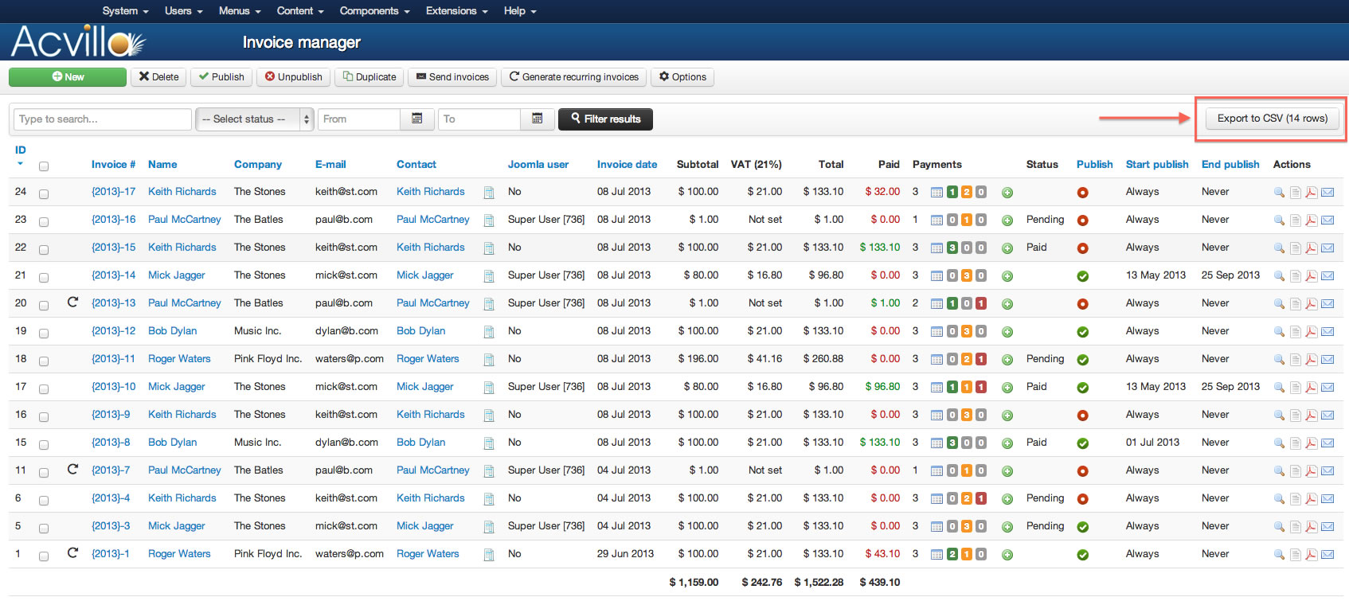The height and width of the screenshot is (601, 1349).
Task: Click the green New button
Action: [x=68, y=76]
